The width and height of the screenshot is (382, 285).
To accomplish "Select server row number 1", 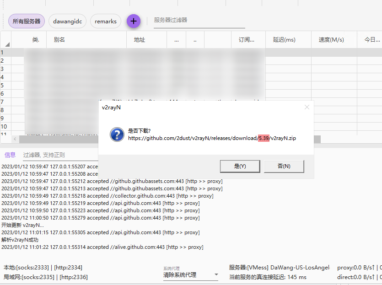I will pyautogui.click(x=191, y=52).
